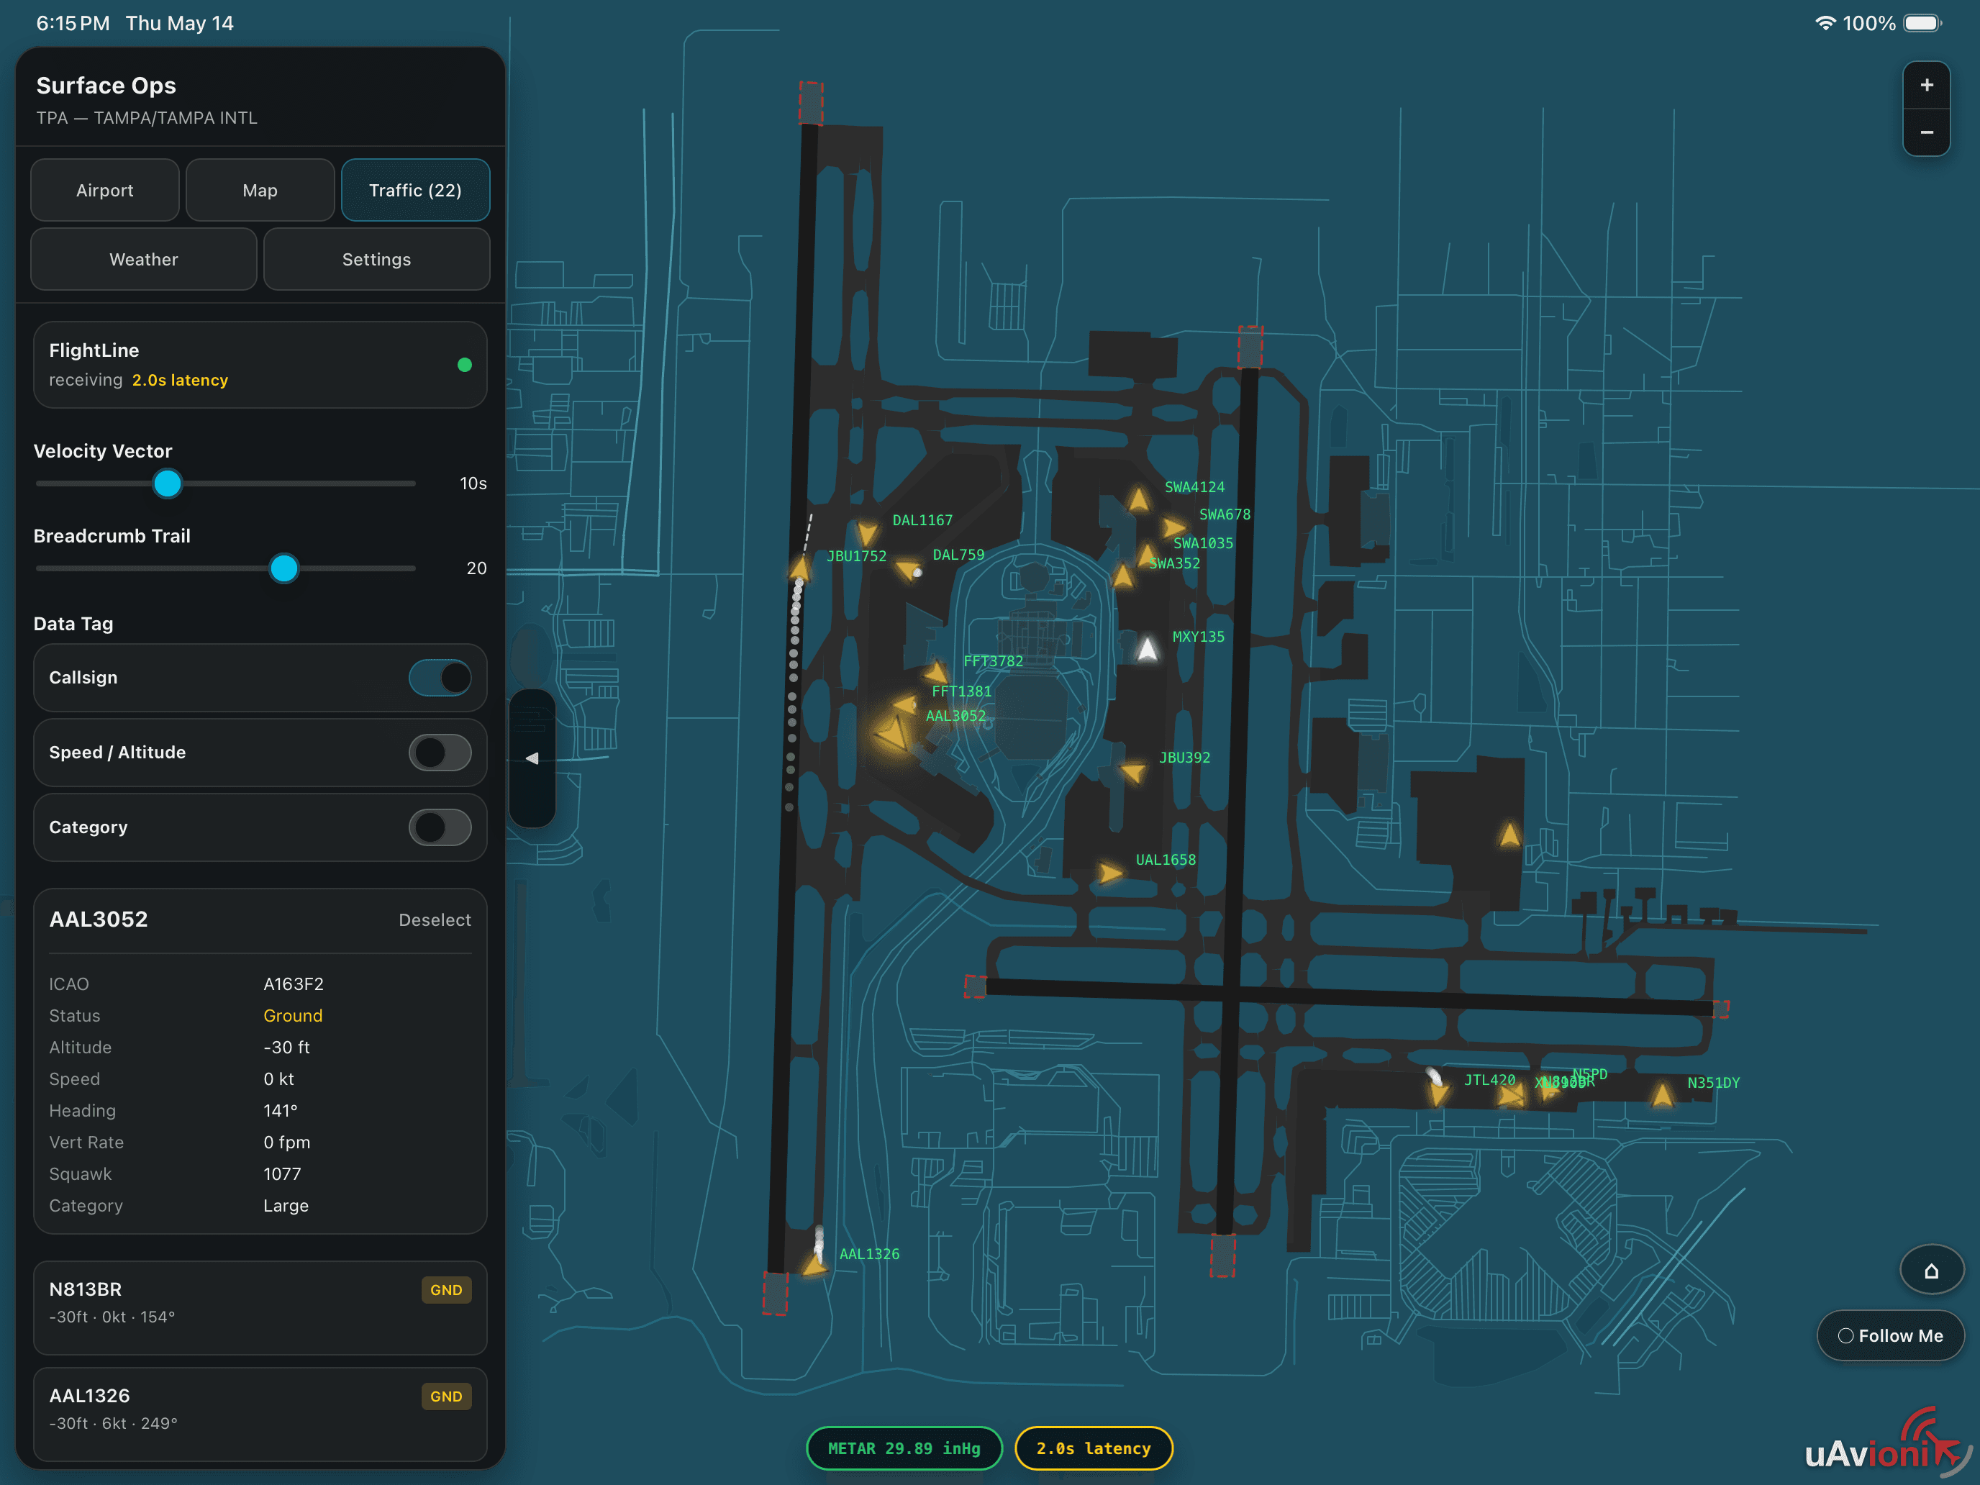Click the GND badge on N813BR row

[x=446, y=1290]
